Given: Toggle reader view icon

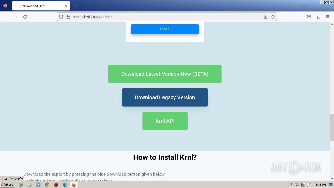Looking at the screenshot, I should pos(266,17).
